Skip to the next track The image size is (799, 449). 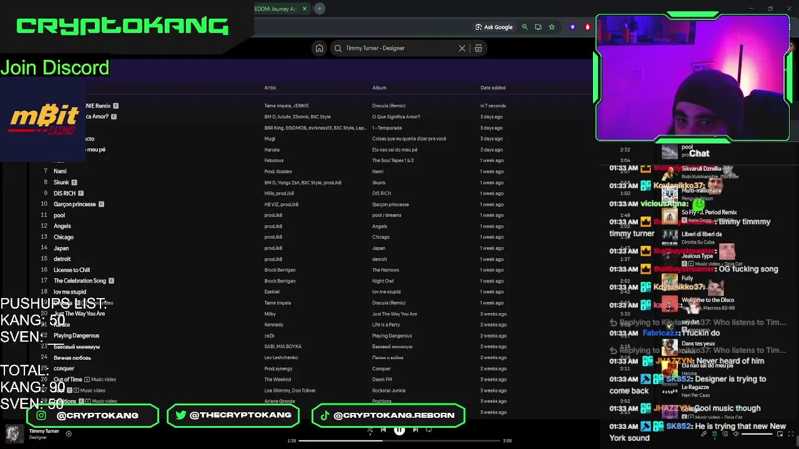coord(416,430)
